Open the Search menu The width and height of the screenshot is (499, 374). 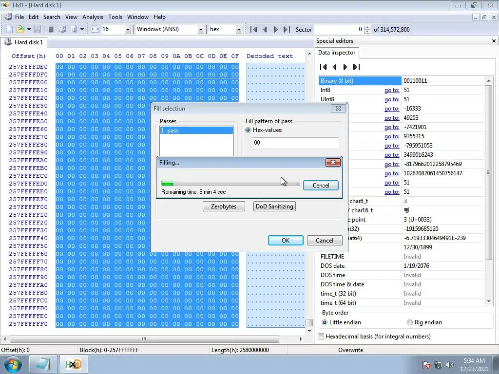click(52, 17)
